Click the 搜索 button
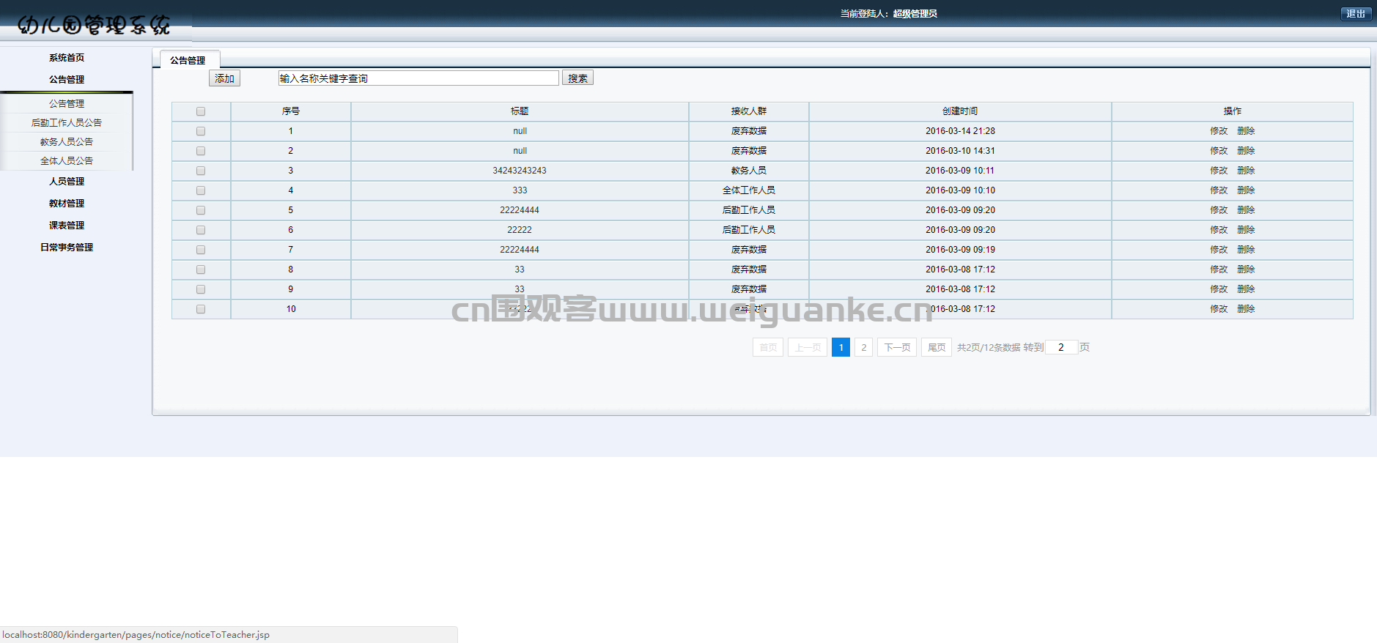The width and height of the screenshot is (1377, 643). [x=577, y=78]
